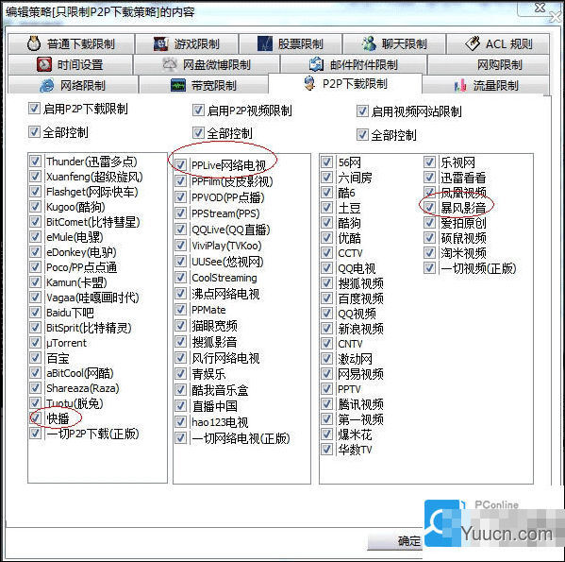Open the 聊天限制 tab
This screenshot has width=565, height=562.
tap(394, 44)
